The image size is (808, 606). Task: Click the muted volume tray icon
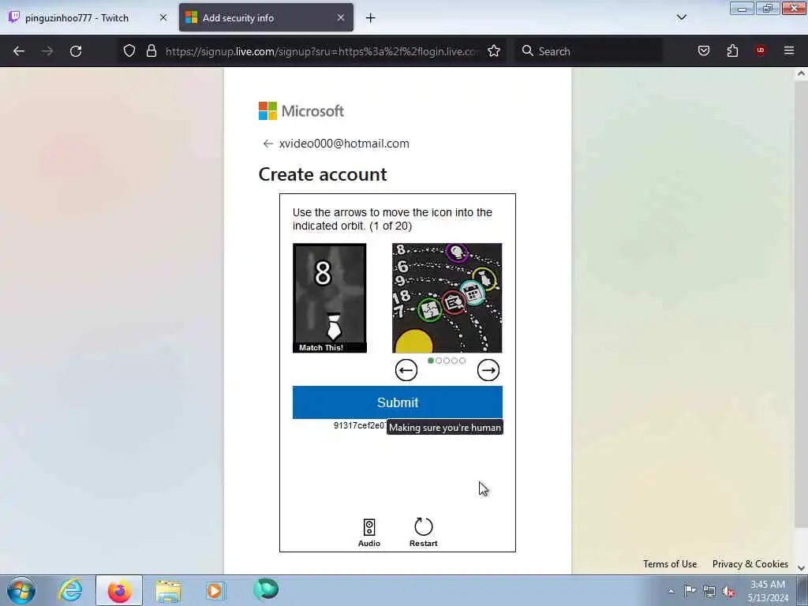coord(728,592)
